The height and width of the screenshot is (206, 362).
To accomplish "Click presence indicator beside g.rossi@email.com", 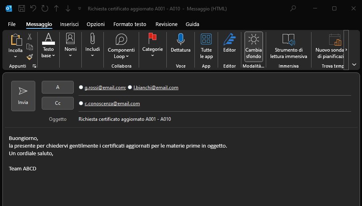I will click(x=81, y=87).
